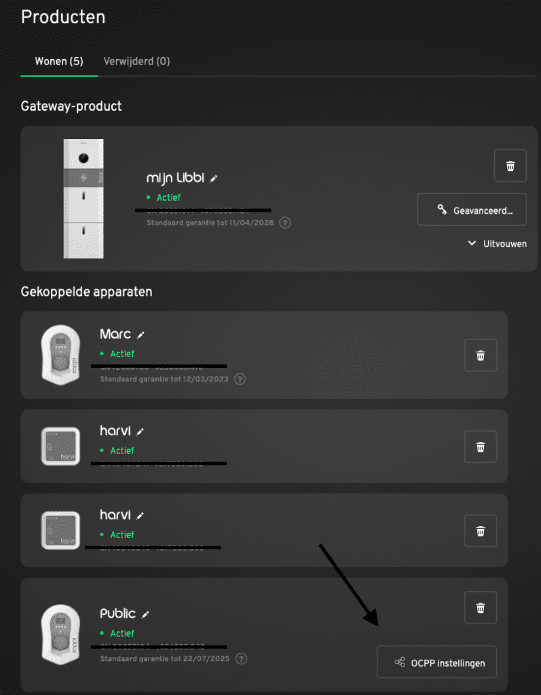This screenshot has height=695, width=541.
Task: Edit the mijn Libbi name pencil icon
Action: coord(214,179)
